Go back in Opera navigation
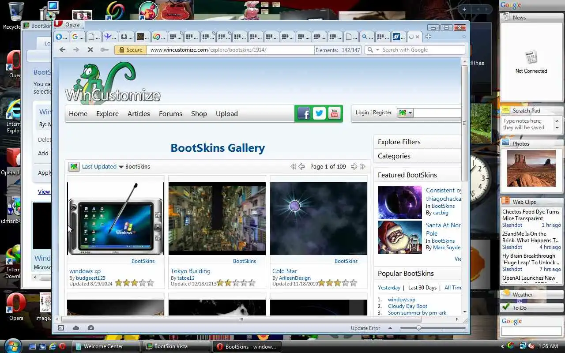This screenshot has height=353, width=565. (x=62, y=50)
